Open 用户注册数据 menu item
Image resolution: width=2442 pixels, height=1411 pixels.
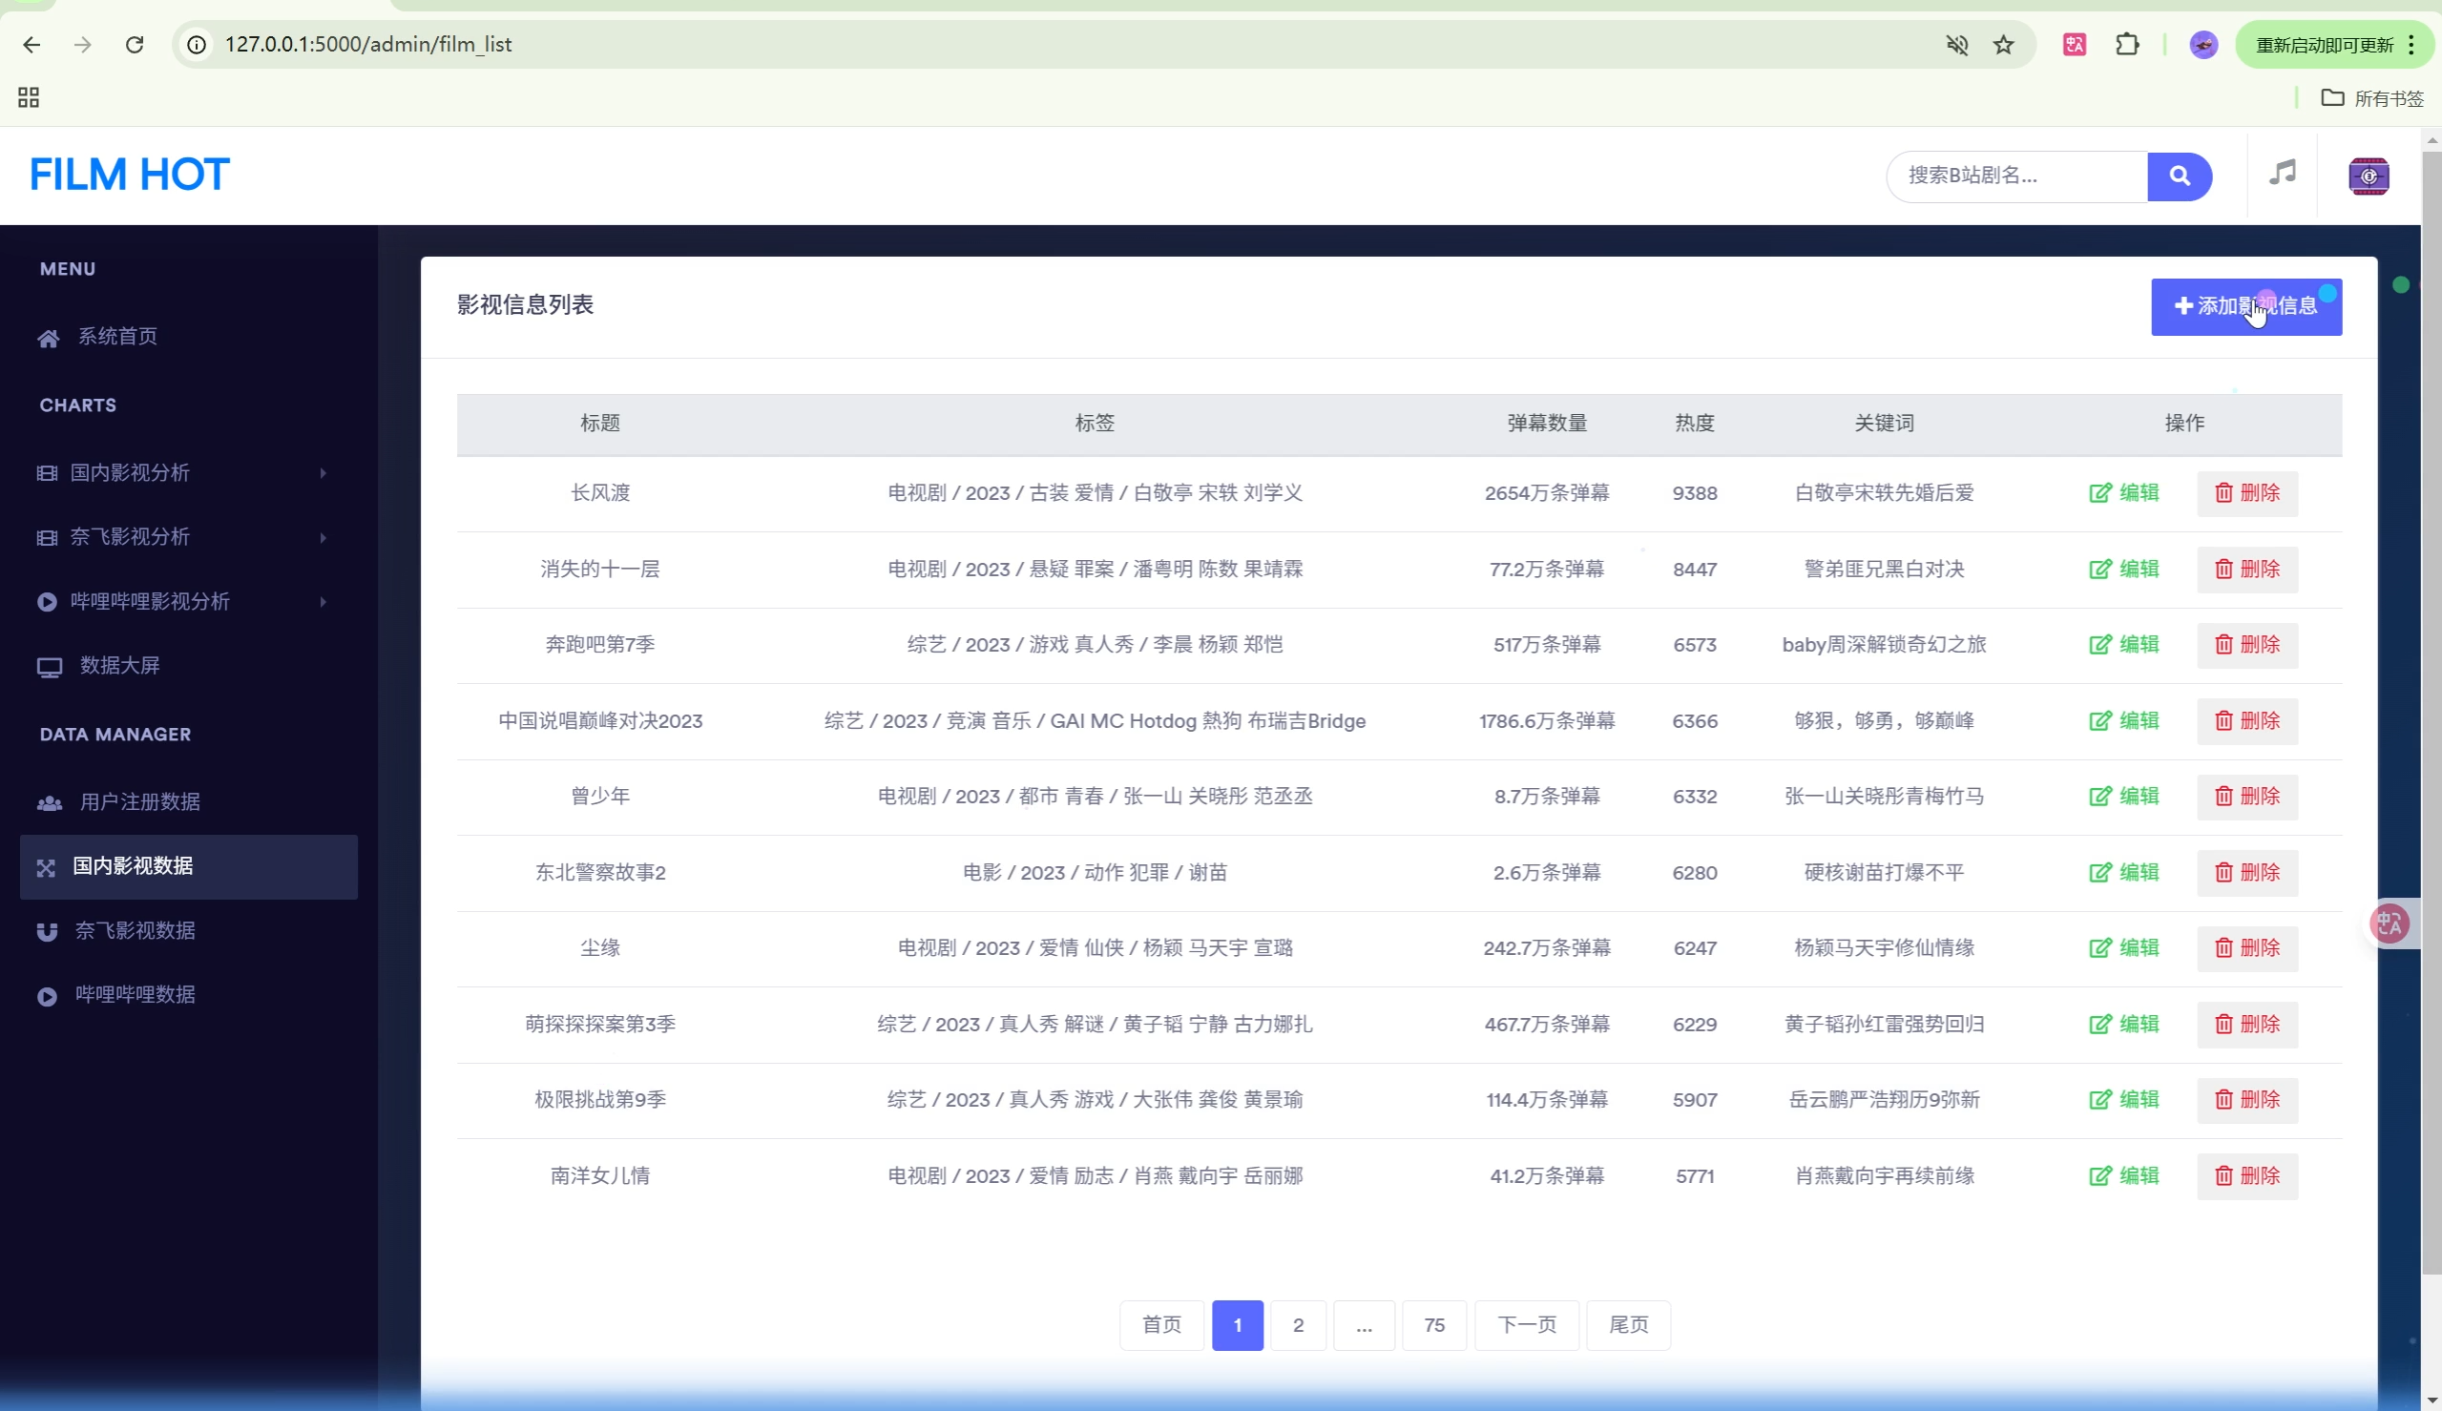tap(139, 802)
